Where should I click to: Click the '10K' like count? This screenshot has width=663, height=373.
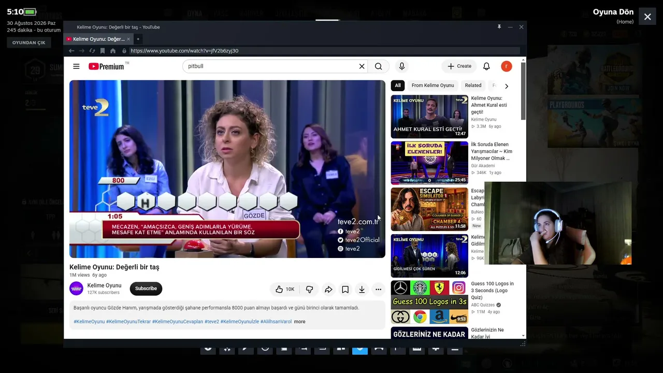tap(290, 289)
